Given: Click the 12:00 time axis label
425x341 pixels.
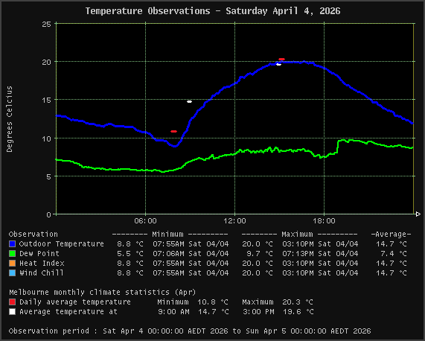Looking at the screenshot, I should pyautogui.click(x=234, y=221).
